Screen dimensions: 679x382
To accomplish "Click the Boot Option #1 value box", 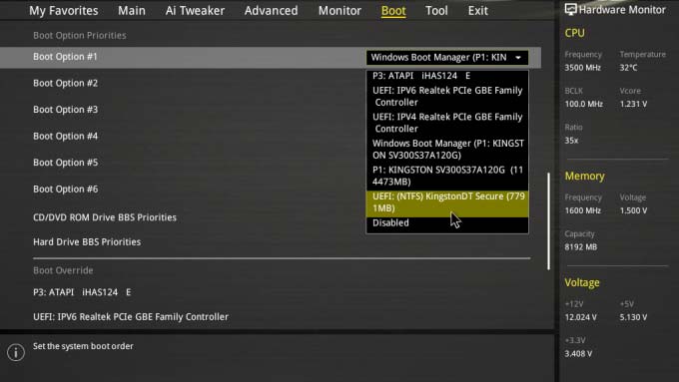I will (x=447, y=58).
